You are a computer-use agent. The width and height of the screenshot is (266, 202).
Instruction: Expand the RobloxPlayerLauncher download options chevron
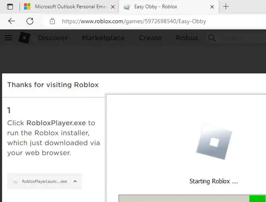click(75, 181)
